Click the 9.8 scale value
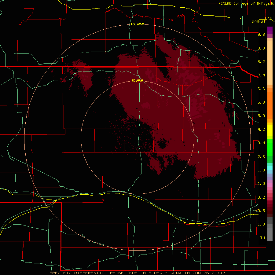This screenshot has height=275, width=275. [x=261, y=34]
